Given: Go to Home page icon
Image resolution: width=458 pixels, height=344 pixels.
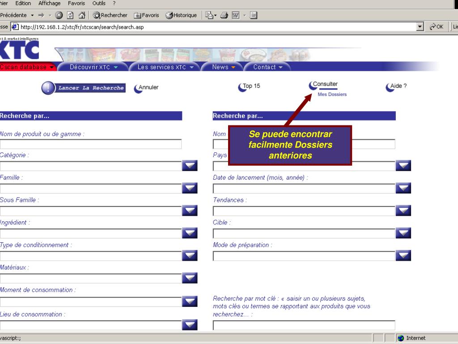Looking at the screenshot, I should coord(82,15).
